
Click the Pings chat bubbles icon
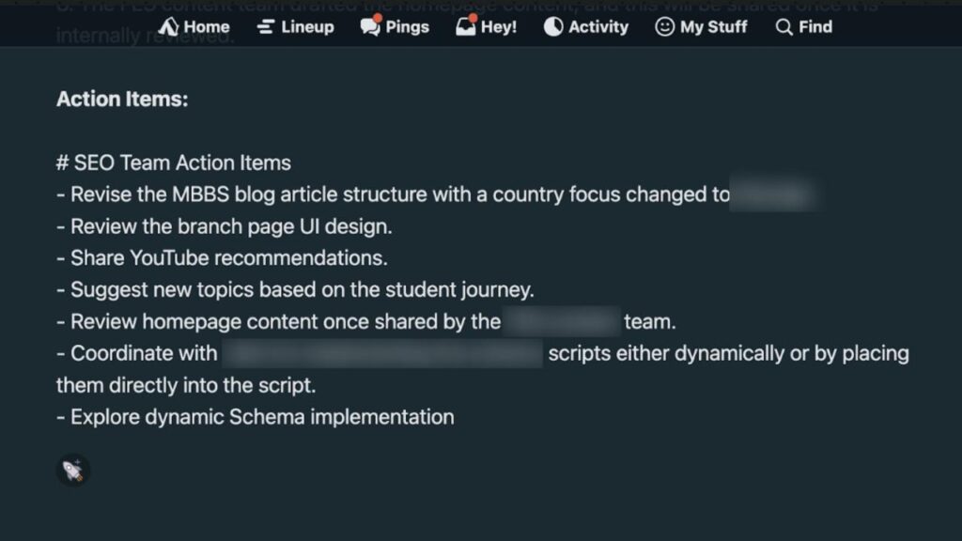tap(370, 26)
